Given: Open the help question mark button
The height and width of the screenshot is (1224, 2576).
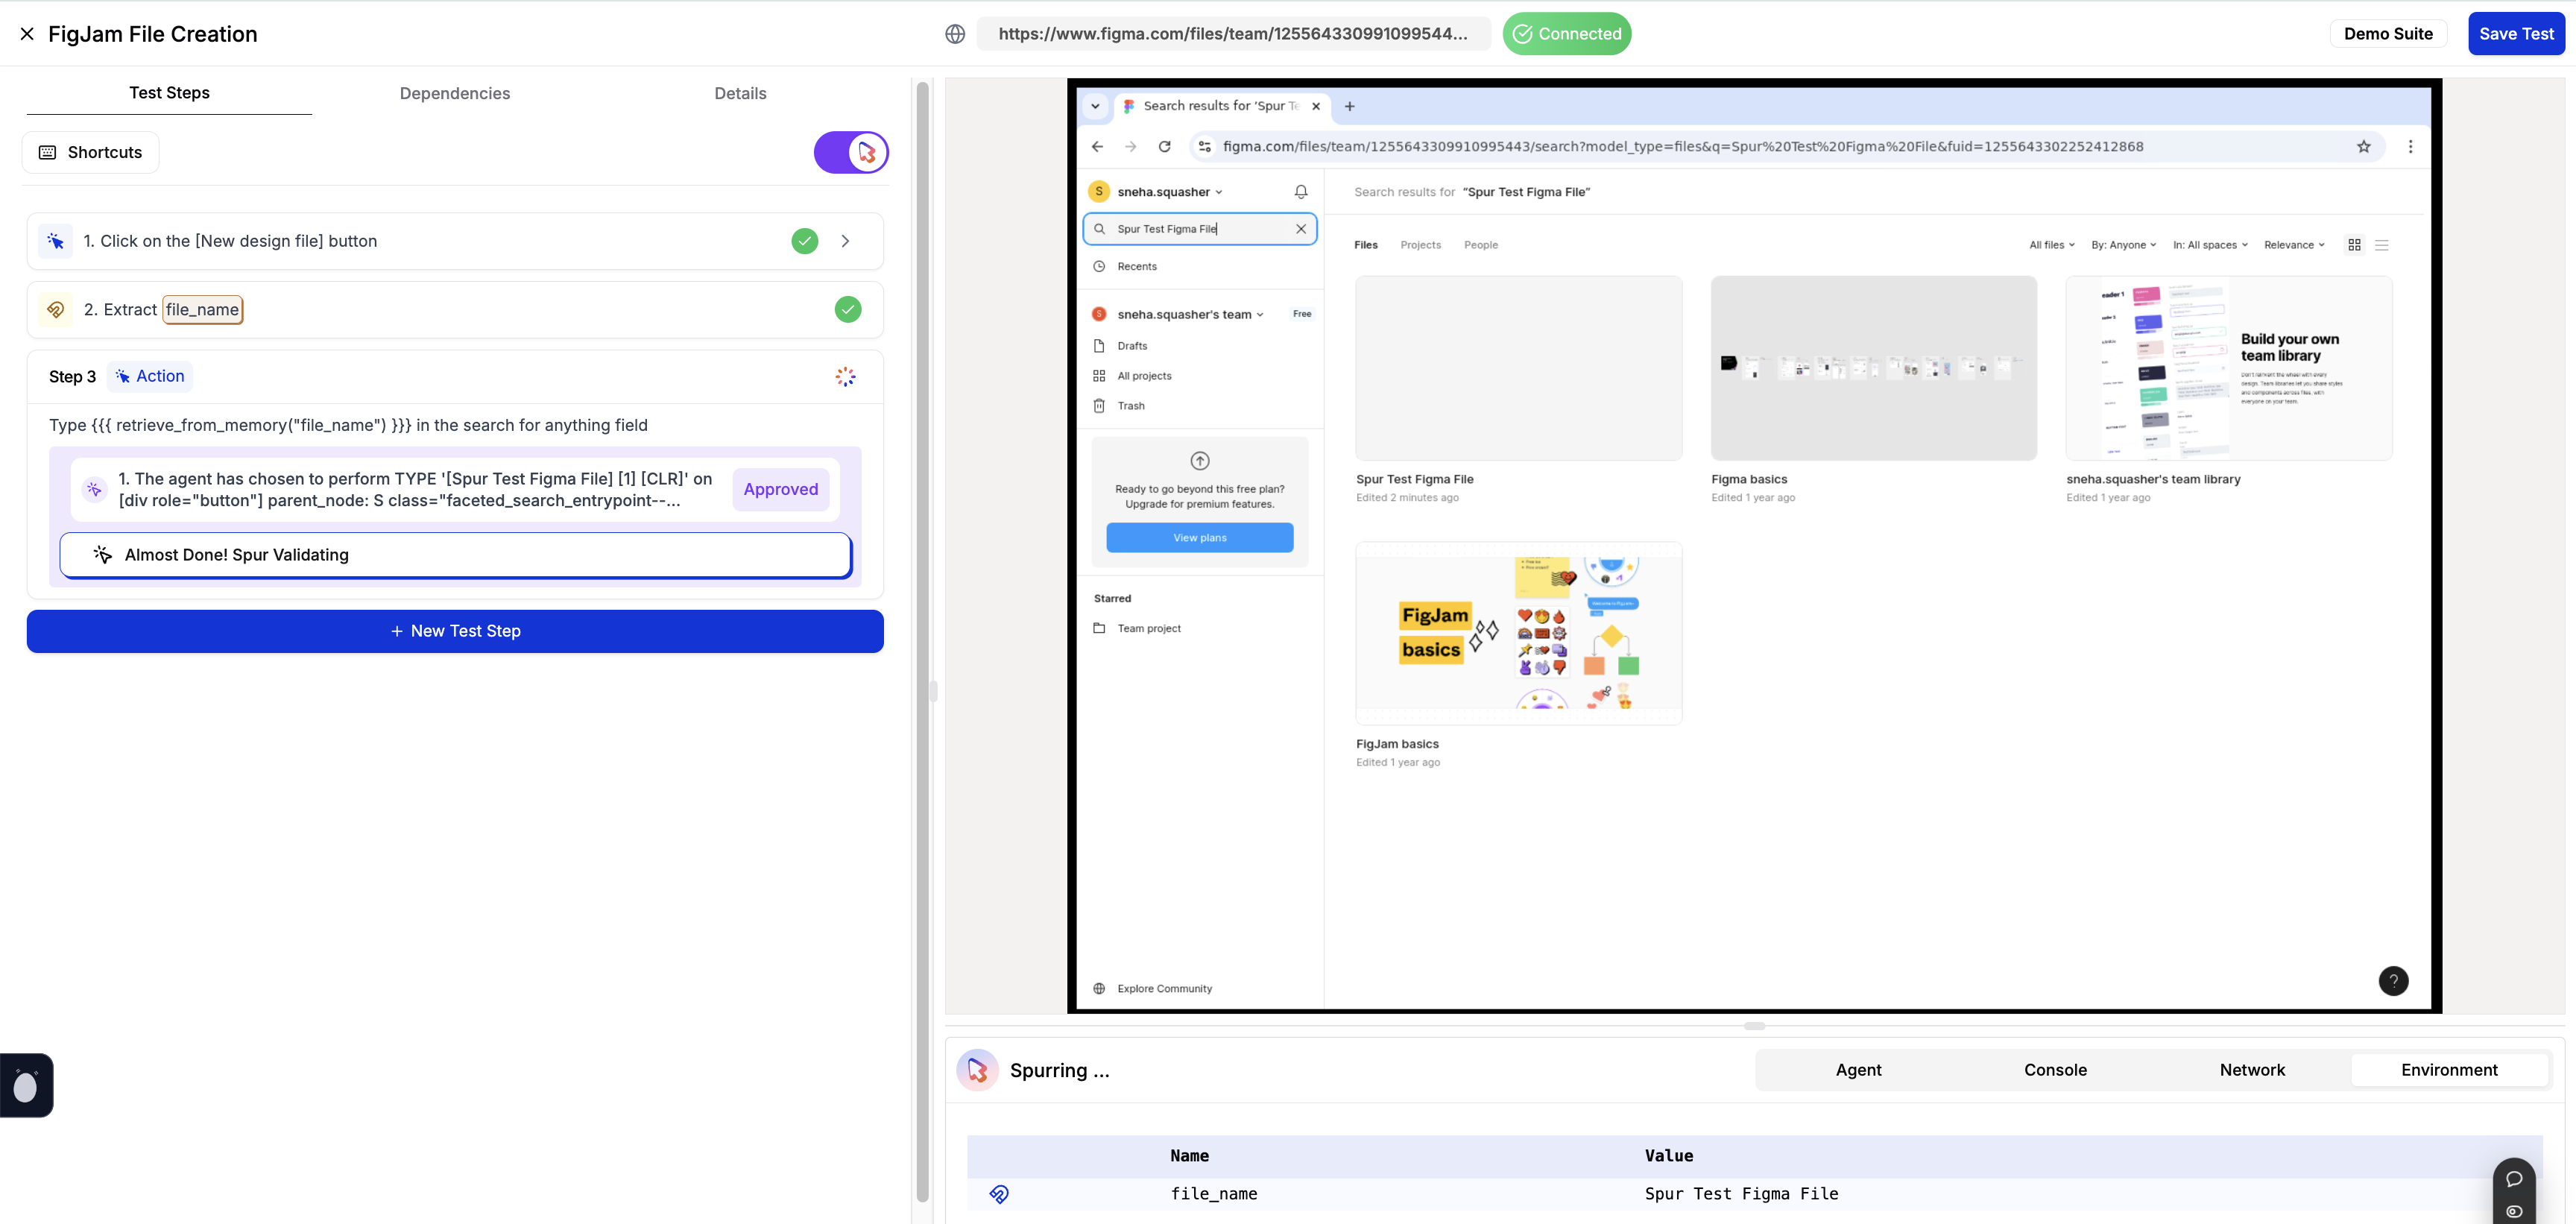Looking at the screenshot, I should (x=2393, y=981).
